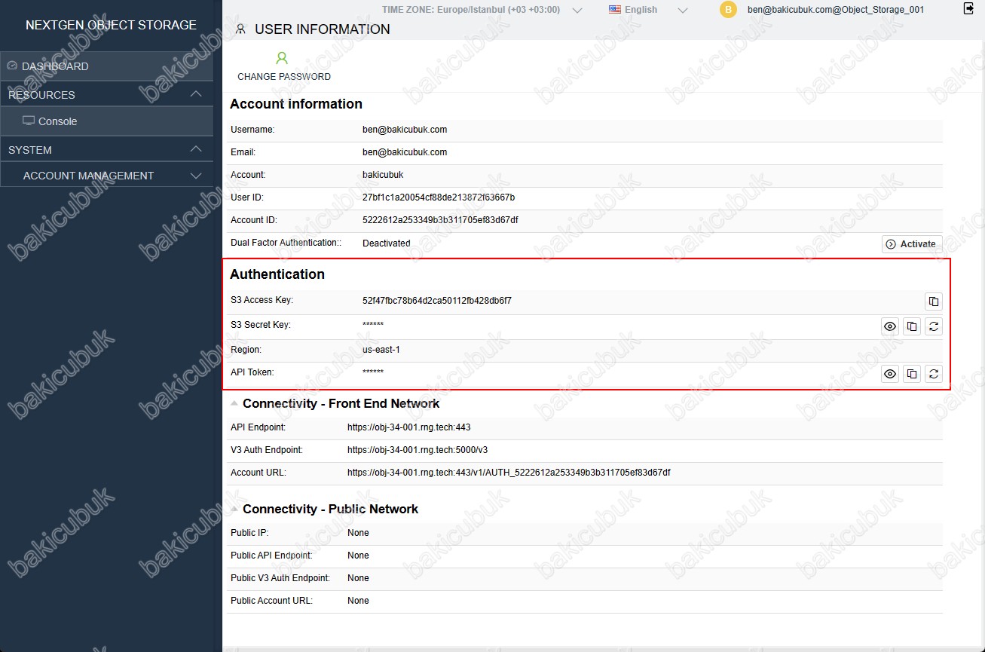Click the yellow B user avatar

pos(728,10)
